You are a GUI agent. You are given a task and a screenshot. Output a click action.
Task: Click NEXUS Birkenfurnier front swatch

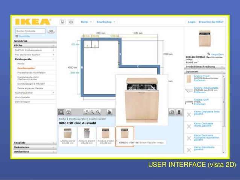[x=189, y=79]
